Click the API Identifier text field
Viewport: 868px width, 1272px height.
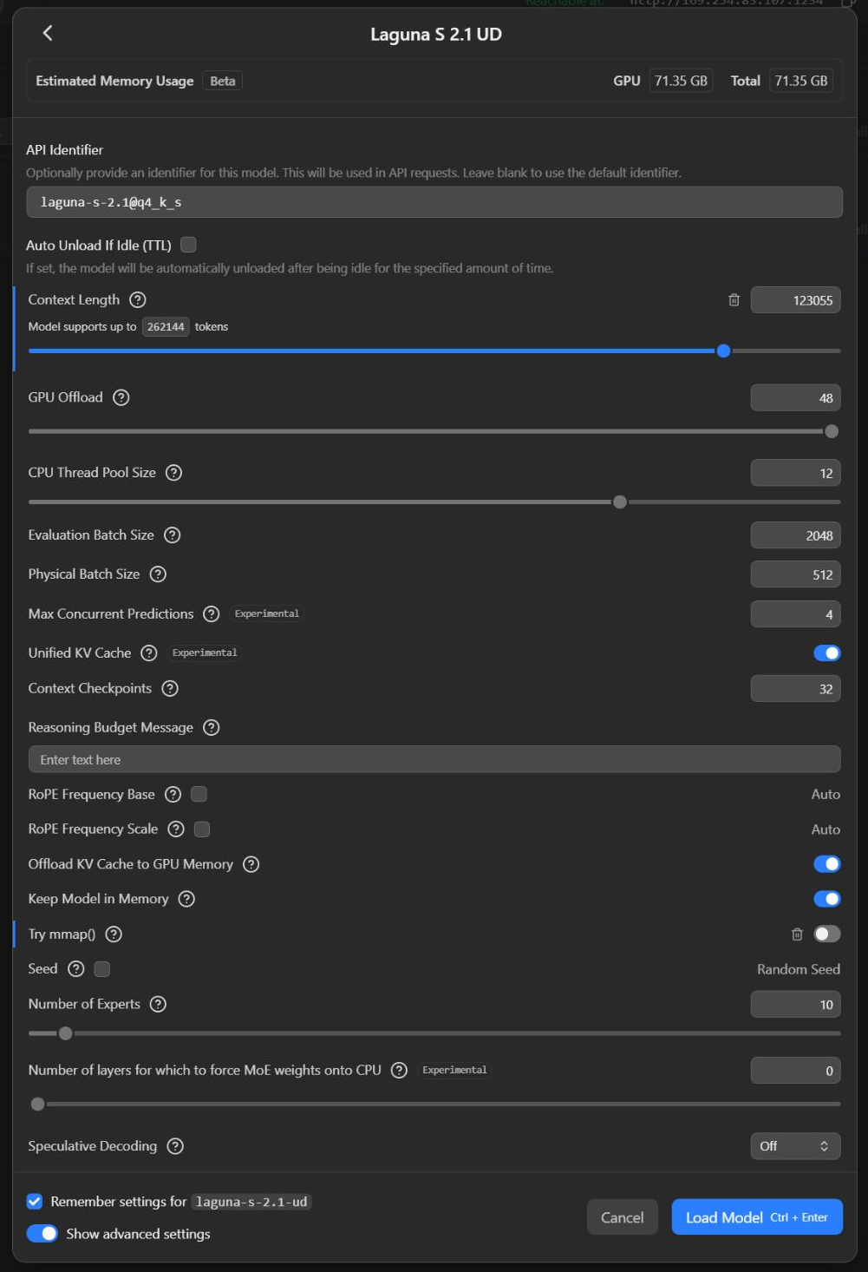434,202
